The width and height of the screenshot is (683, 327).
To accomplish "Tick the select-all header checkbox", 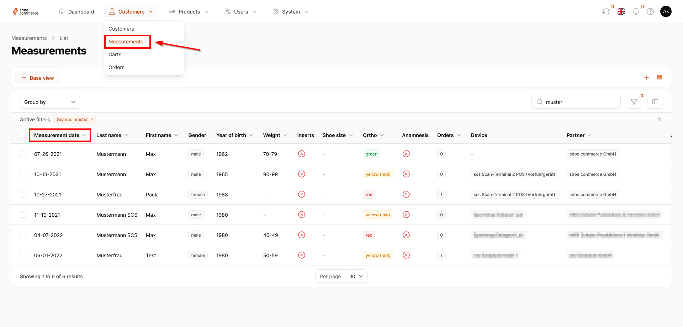I will [x=23, y=135].
